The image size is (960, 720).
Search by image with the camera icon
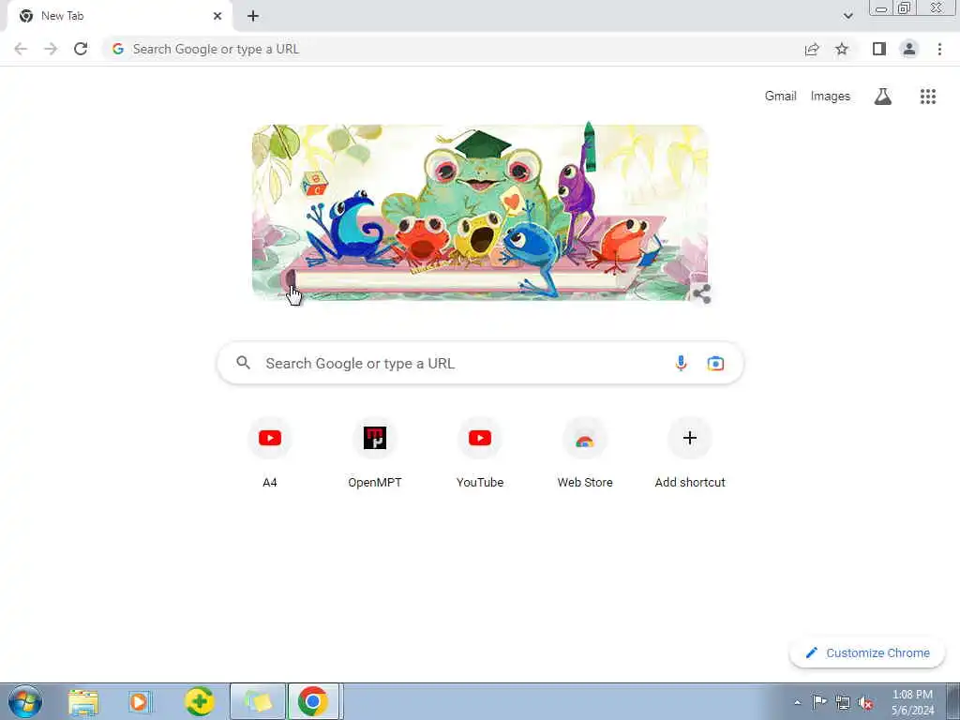(715, 363)
